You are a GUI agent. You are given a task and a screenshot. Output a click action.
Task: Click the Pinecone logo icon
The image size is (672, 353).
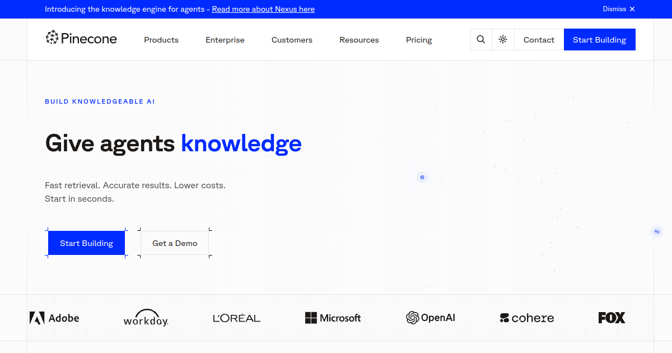52,38
